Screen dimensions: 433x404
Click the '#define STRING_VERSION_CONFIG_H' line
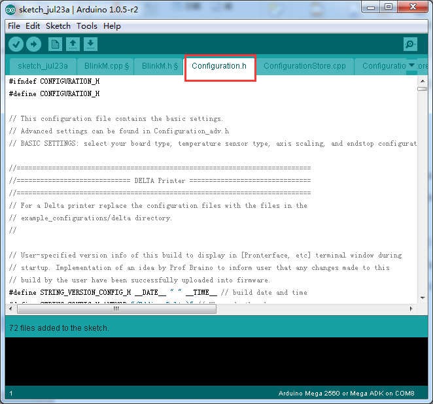158,292
